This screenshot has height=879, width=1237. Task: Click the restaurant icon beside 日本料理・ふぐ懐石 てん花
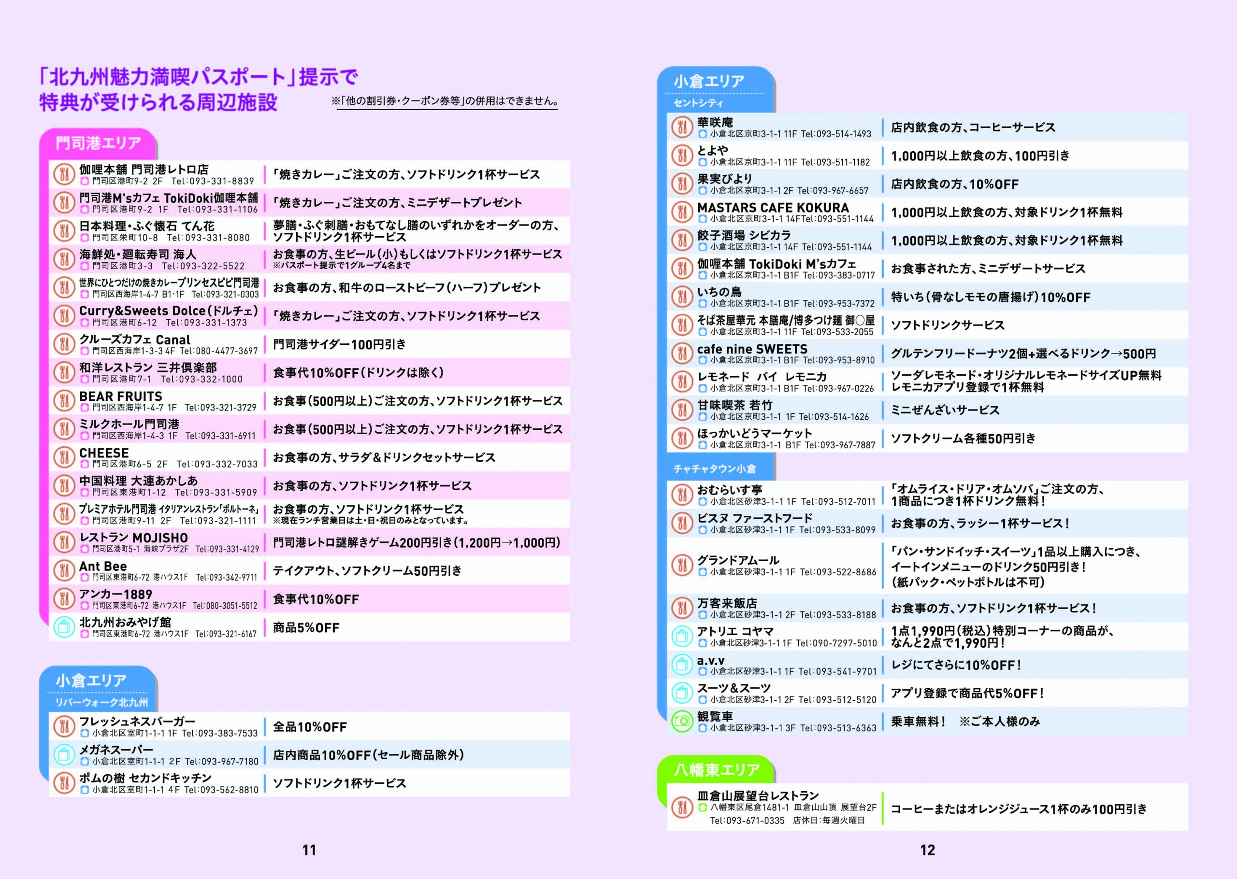tap(64, 231)
